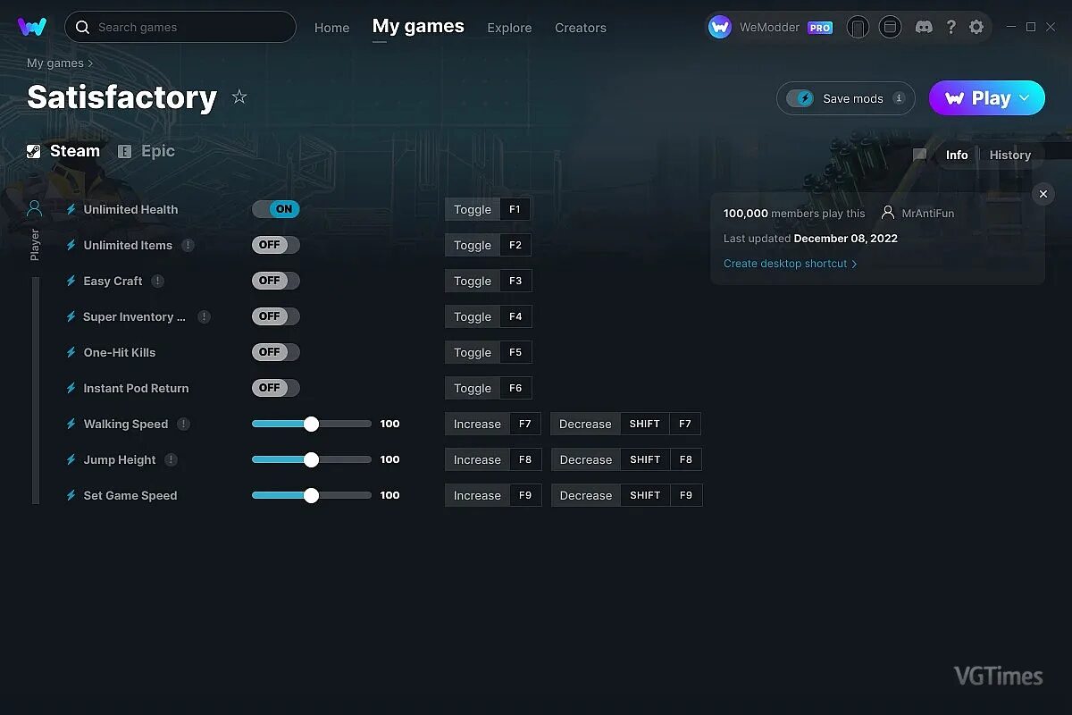Open the Creators tab
This screenshot has width=1072, height=715.
point(581,28)
